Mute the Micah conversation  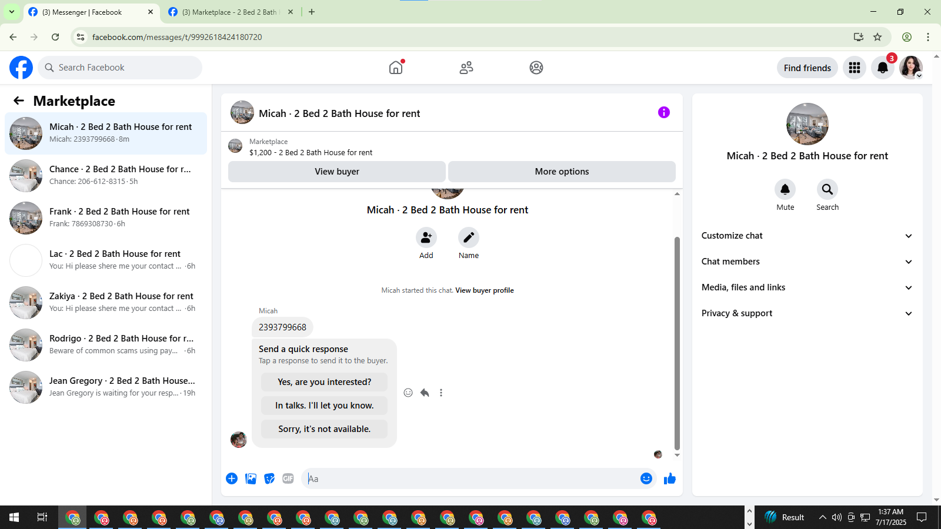785,189
